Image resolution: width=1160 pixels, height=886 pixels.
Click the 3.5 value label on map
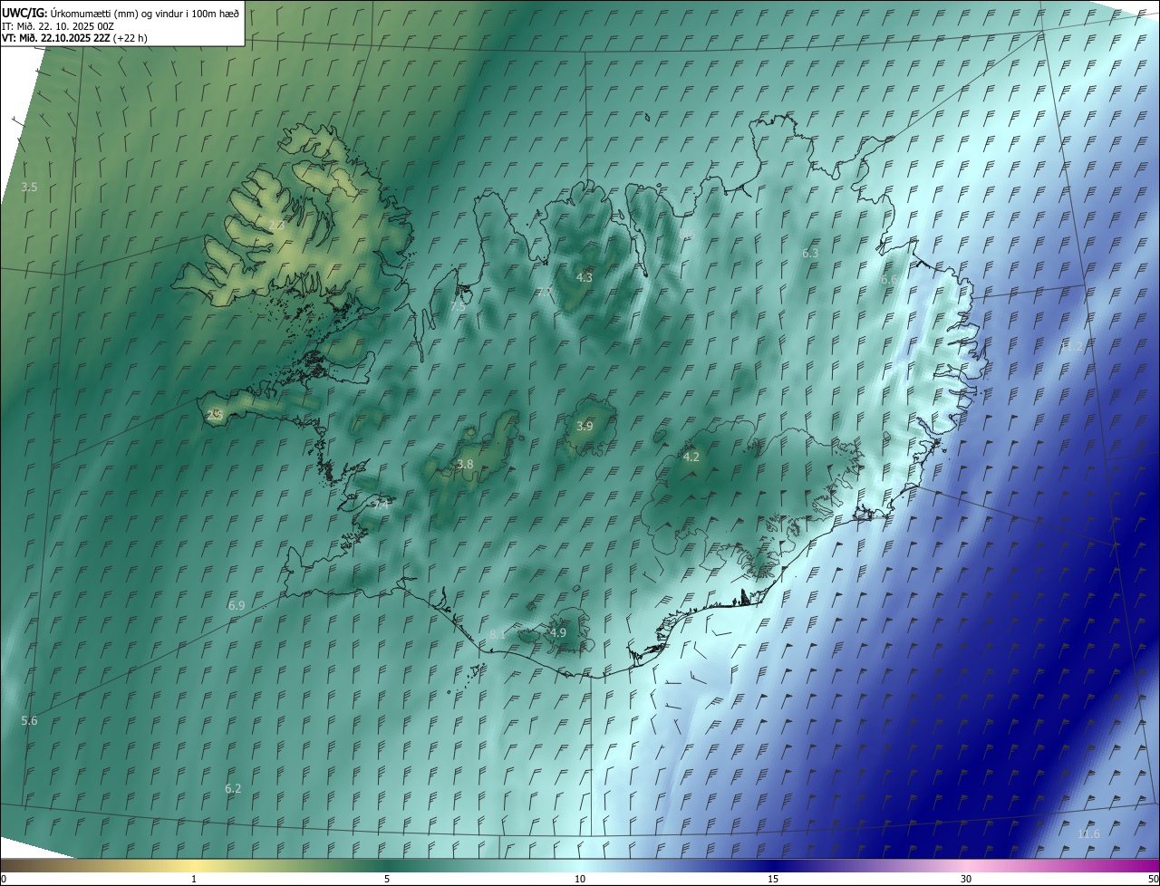(x=29, y=187)
